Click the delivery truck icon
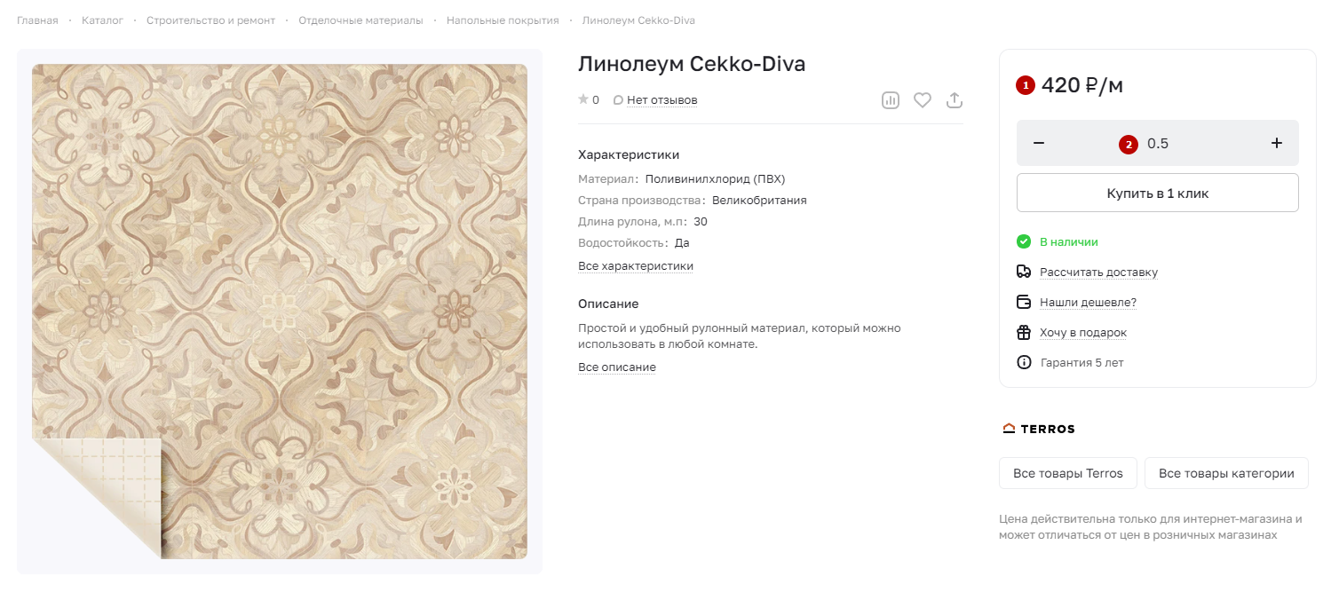The height and width of the screenshot is (600, 1331). click(x=1024, y=272)
